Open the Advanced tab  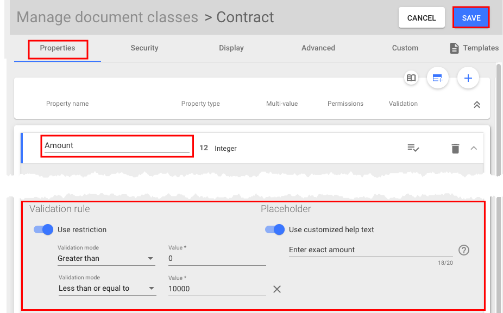click(x=318, y=48)
